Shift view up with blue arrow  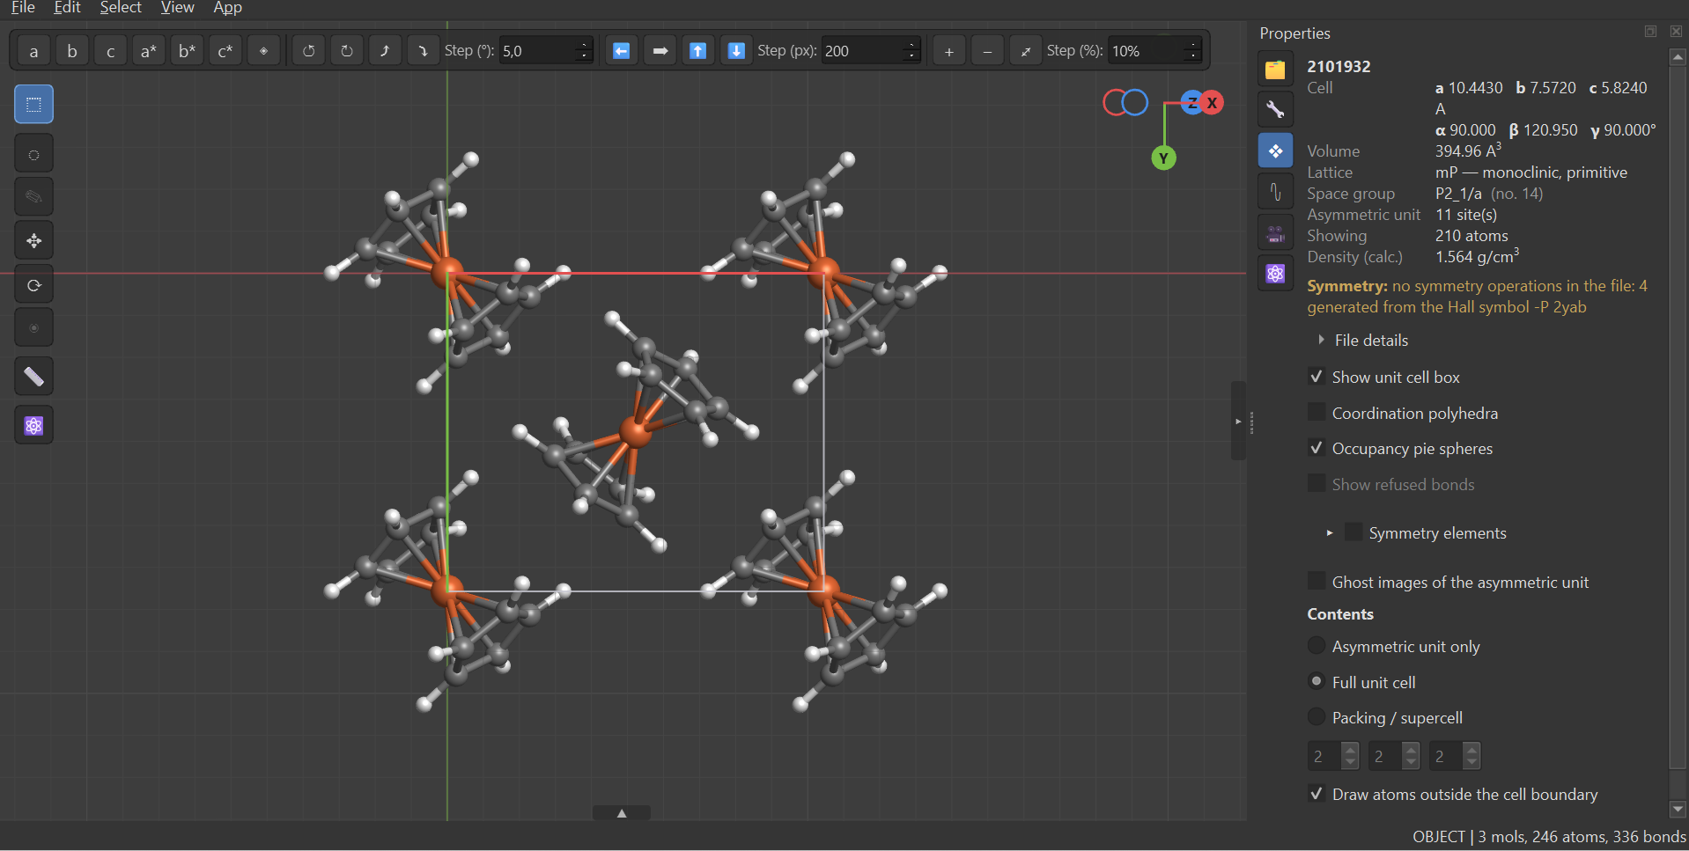coord(698,51)
